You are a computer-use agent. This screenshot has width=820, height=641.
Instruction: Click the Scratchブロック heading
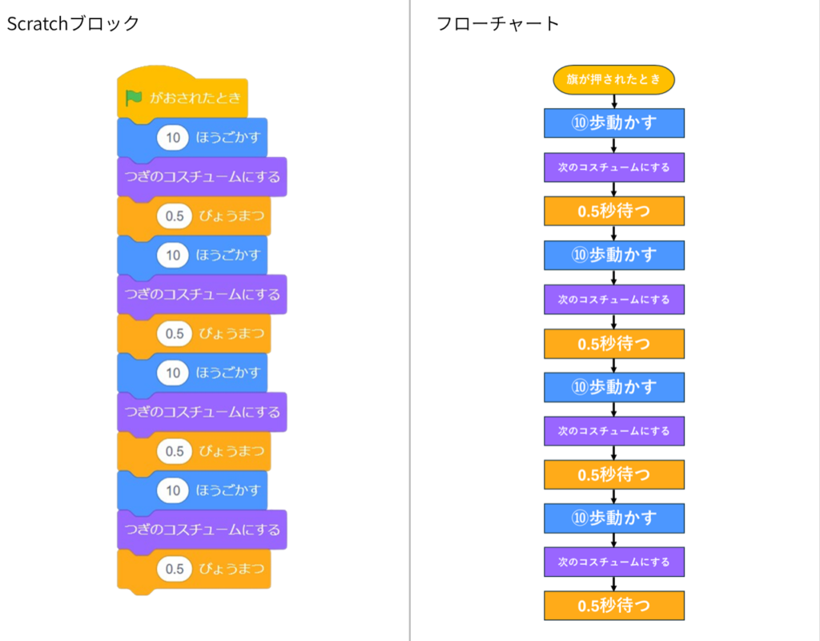coord(73,24)
